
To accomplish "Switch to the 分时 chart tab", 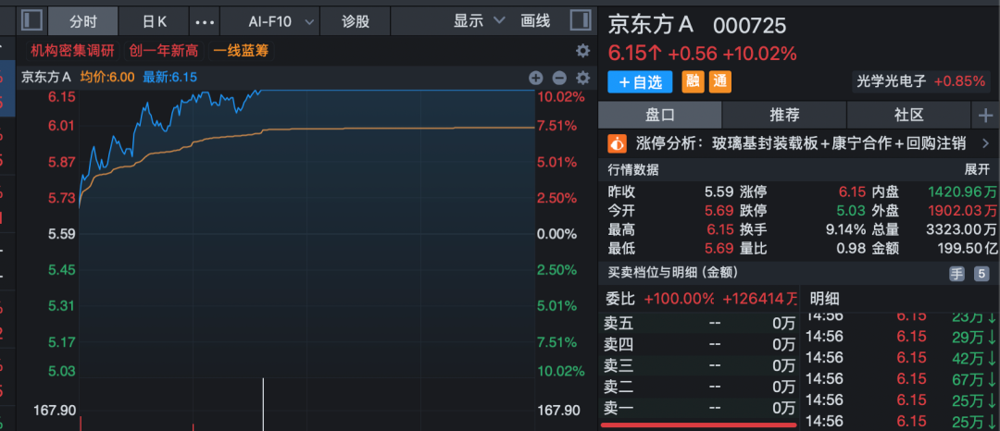I will pyautogui.click(x=83, y=21).
